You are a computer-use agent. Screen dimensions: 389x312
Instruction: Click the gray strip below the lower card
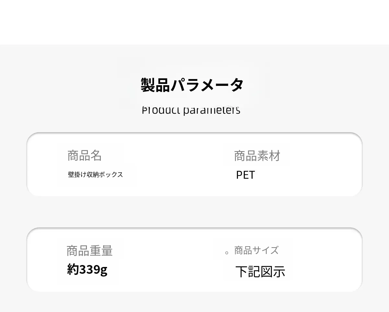point(194,302)
